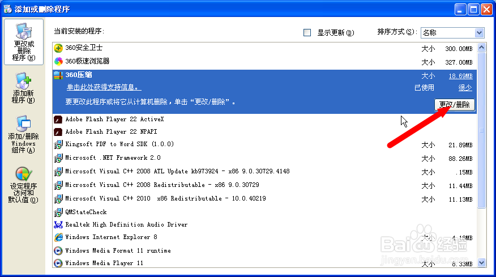Click the 21.89MB size value
This screenshot has width=496, height=277.
coord(460,145)
